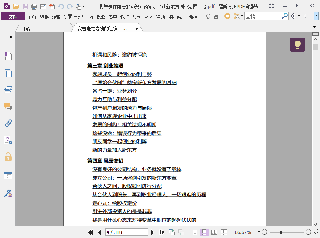Open a file with the folder icon
Screen dimensions: 320x238
(x=16, y=7)
